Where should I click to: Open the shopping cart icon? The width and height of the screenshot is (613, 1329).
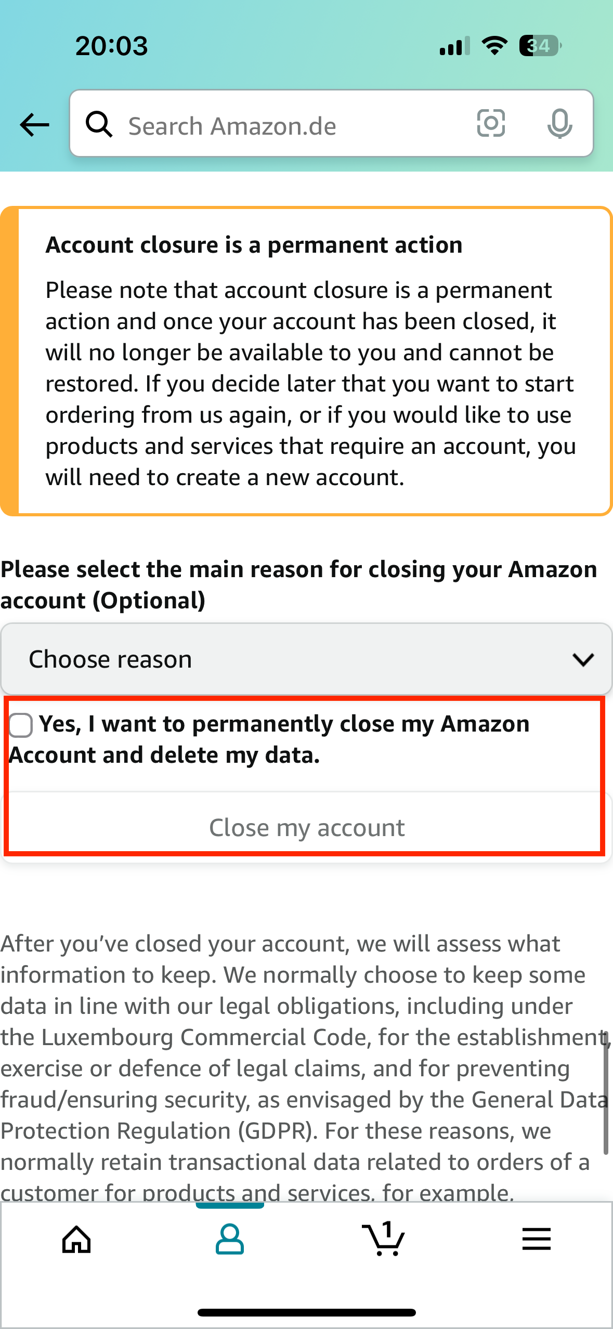pyautogui.click(x=383, y=1239)
